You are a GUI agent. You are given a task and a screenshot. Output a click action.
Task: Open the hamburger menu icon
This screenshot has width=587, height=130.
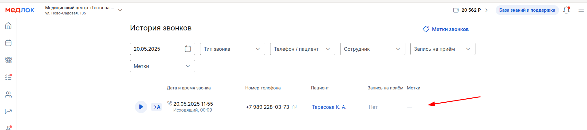click(x=581, y=10)
